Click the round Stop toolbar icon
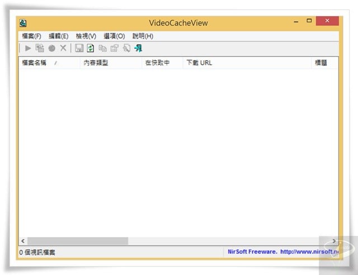 pyautogui.click(x=51, y=49)
